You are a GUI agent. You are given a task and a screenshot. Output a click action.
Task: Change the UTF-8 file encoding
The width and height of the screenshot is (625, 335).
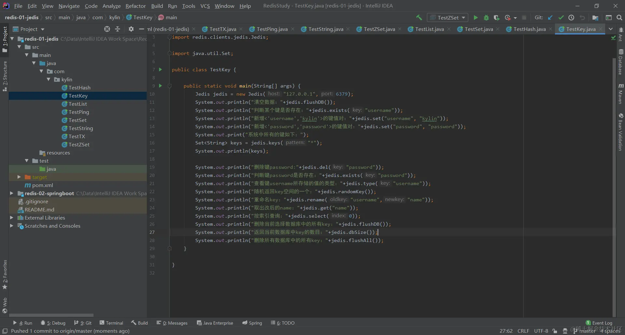point(541,331)
